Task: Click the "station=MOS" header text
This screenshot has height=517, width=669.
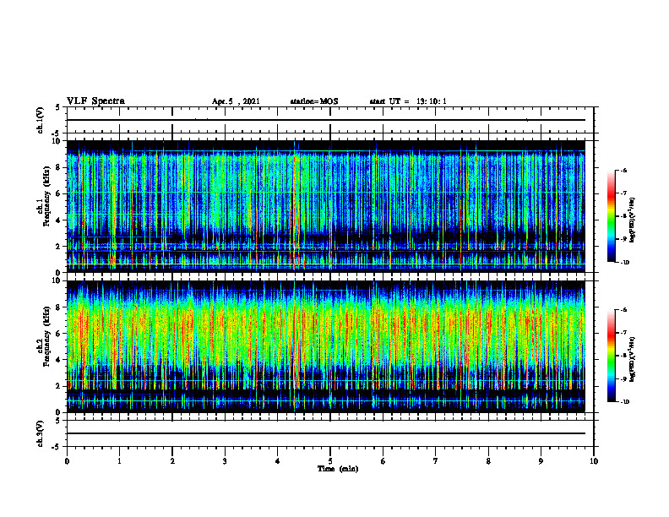Action: click(x=314, y=101)
